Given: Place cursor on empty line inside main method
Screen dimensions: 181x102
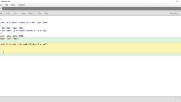Looking at the screenshot, I should [90, 47].
